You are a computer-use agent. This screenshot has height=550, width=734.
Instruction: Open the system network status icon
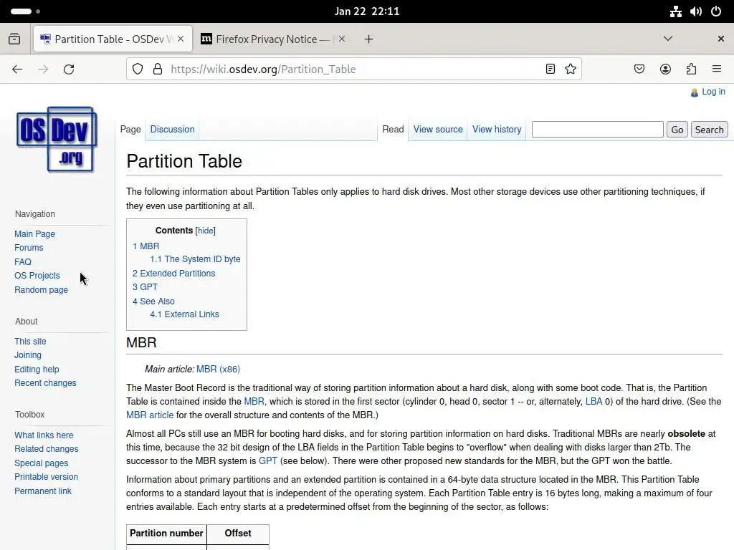click(x=675, y=11)
